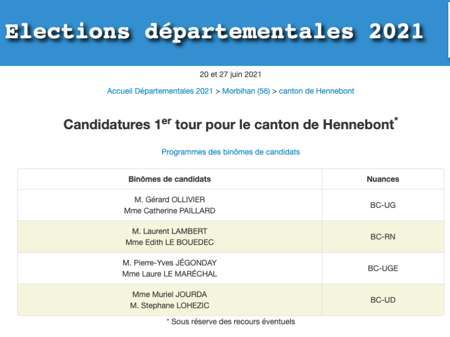
Task: Select the Binômes de candidats column header
Action: [169, 179]
